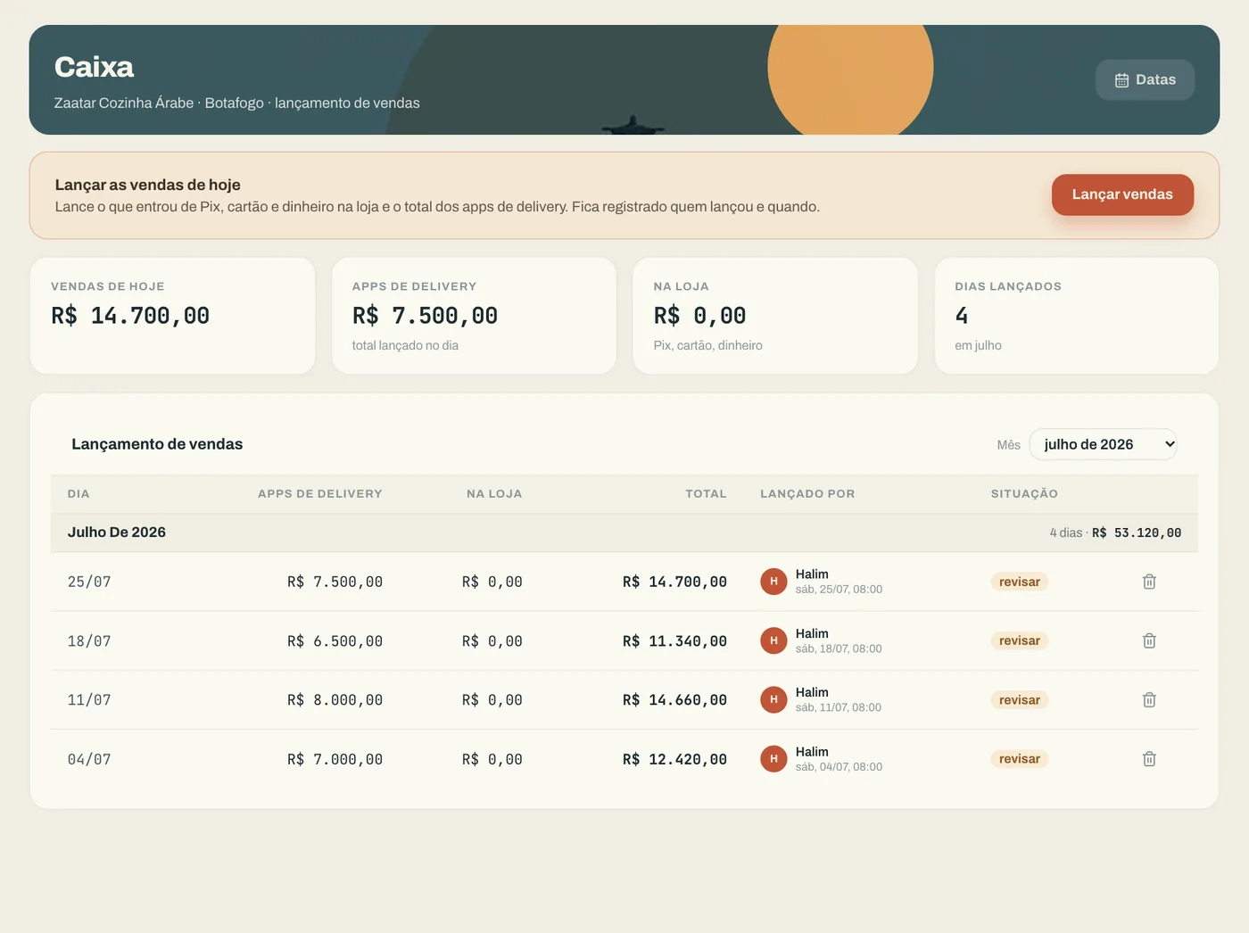
Task: Click total R$ 11.340,00
Action: pos(674,640)
